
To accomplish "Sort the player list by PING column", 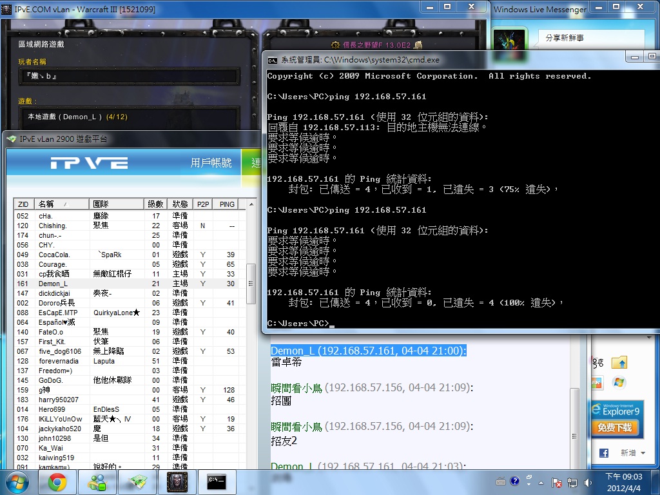I will pos(226,204).
